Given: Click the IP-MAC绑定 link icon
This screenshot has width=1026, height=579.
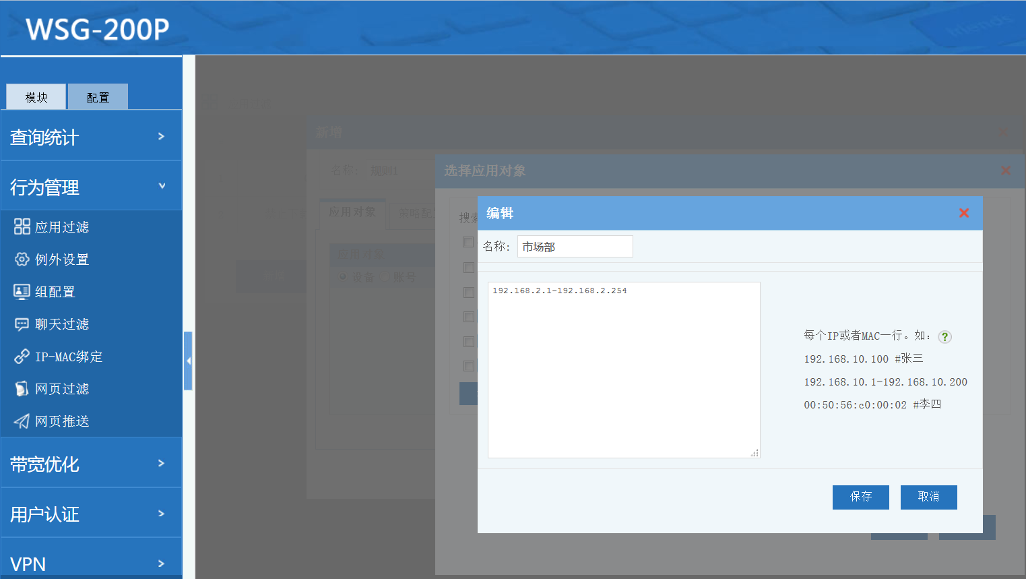Looking at the screenshot, I should 22,357.
